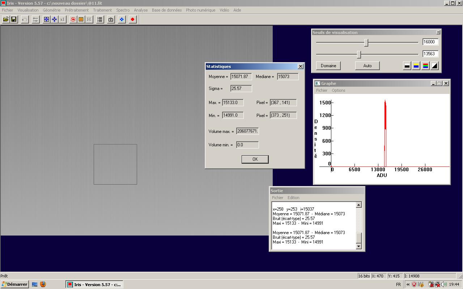
Task: Open the Prétraitement menu
Action: pyautogui.click(x=76, y=10)
